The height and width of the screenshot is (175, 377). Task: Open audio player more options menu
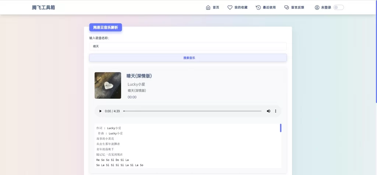[275, 111]
